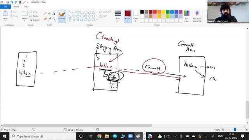
Task: Choose the Five-point star shape
Action: [x=78, y=20]
